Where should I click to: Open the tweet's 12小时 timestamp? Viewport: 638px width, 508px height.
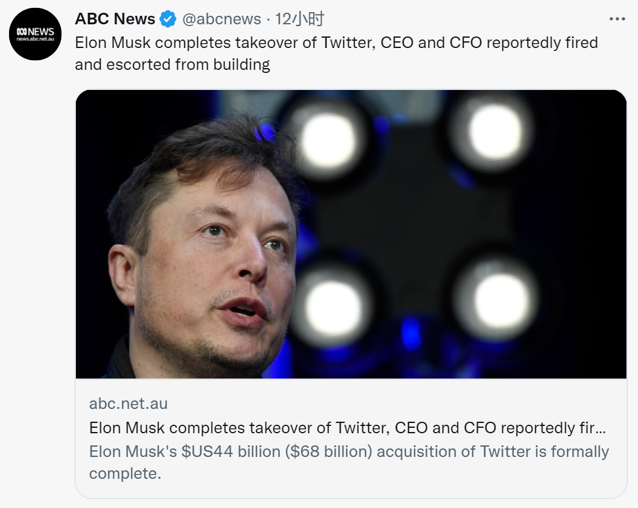point(299,19)
